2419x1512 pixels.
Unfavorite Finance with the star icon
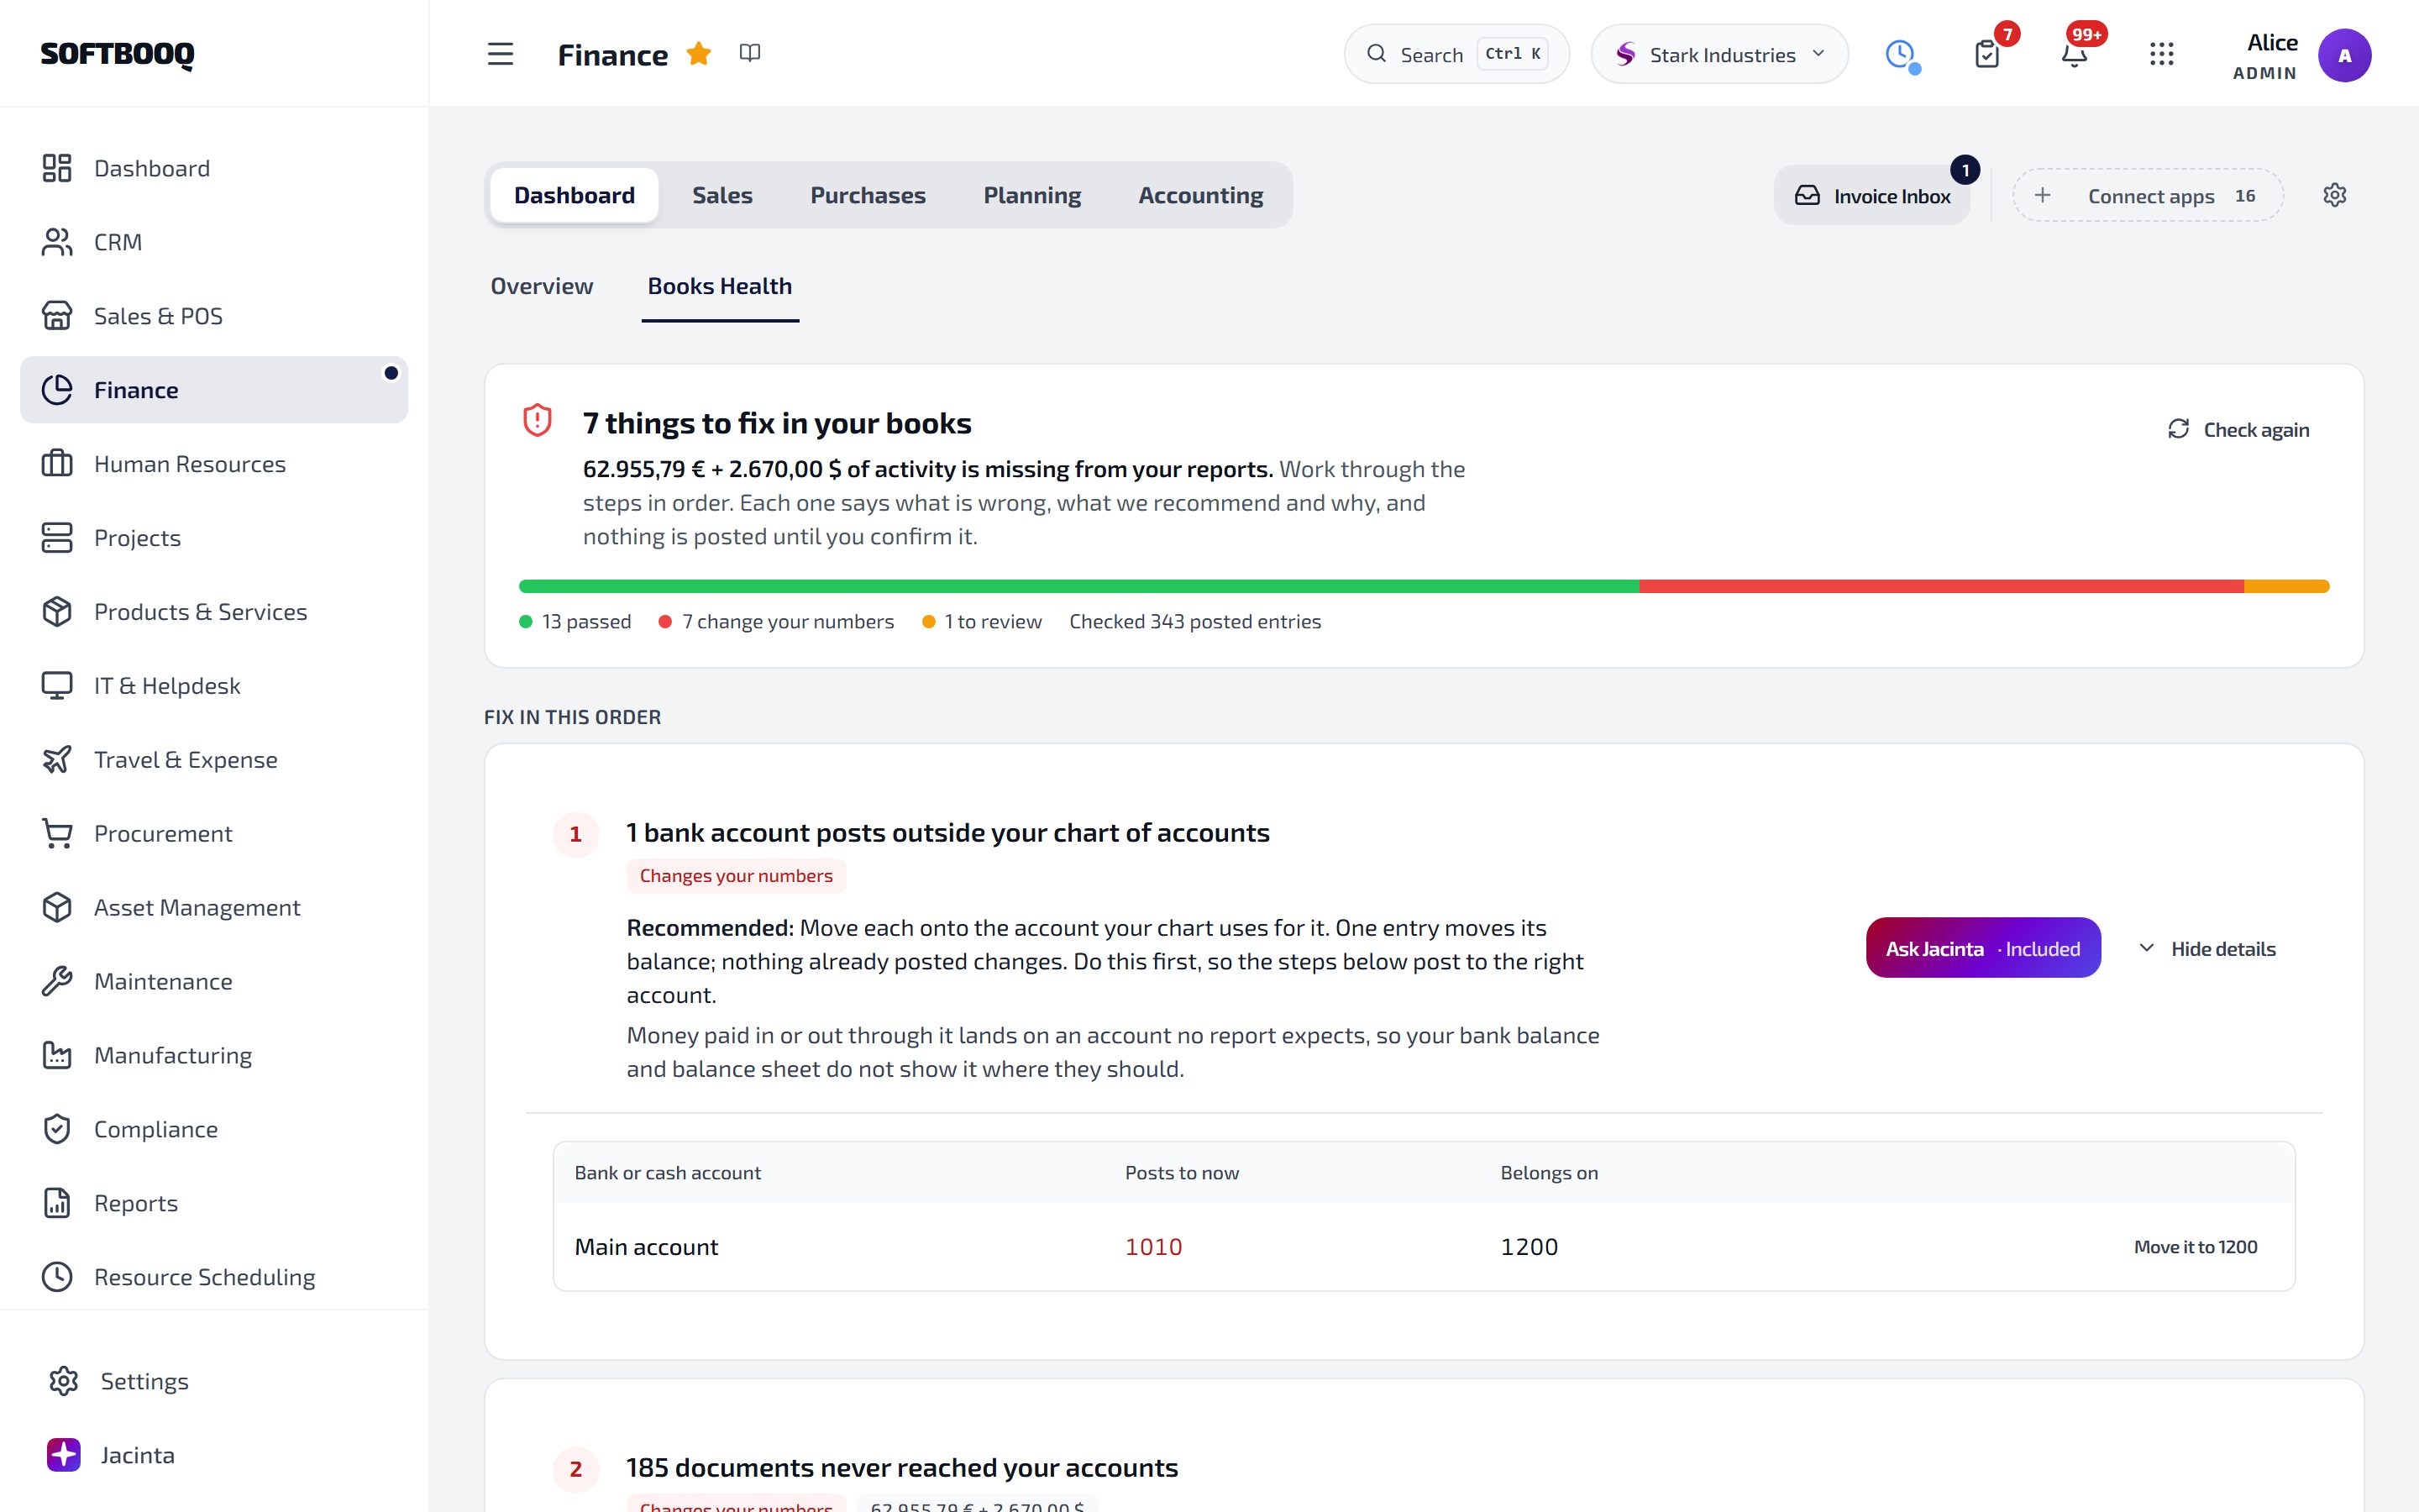click(x=699, y=54)
